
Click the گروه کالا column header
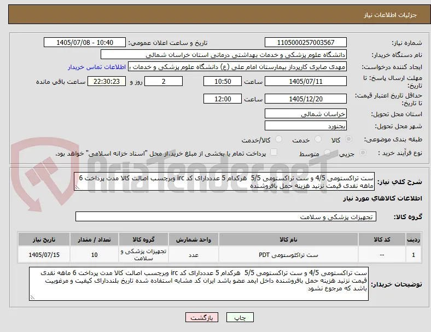click(x=143, y=239)
